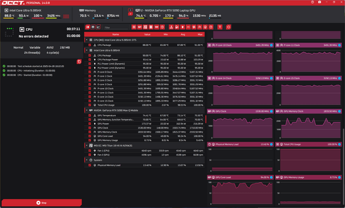This screenshot has width=345, height=208.
Task: Select GPU 2 in the GPU selector
Action: tap(130, 14)
